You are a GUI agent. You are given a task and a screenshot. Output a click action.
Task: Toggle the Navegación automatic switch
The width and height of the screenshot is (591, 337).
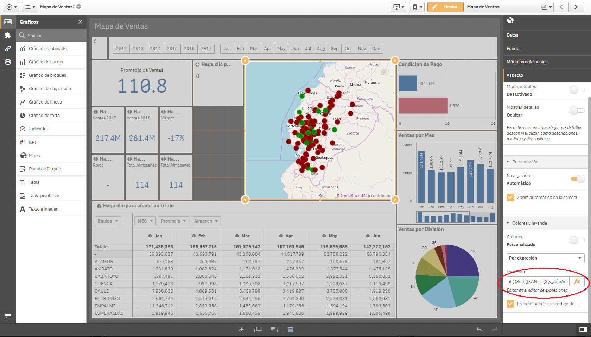point(577,179)
